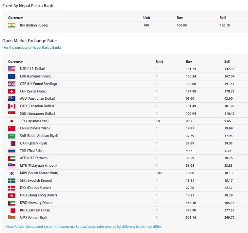
Task: Click the UK flag next to GBP
Action: click(12, 84)
